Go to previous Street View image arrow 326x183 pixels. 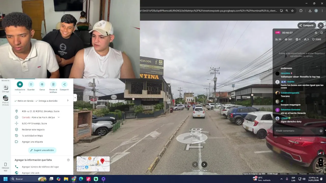[195, 164]
